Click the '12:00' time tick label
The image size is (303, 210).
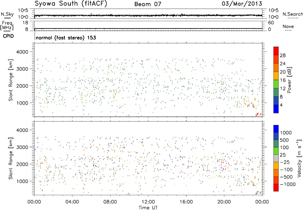click(148, 202)
